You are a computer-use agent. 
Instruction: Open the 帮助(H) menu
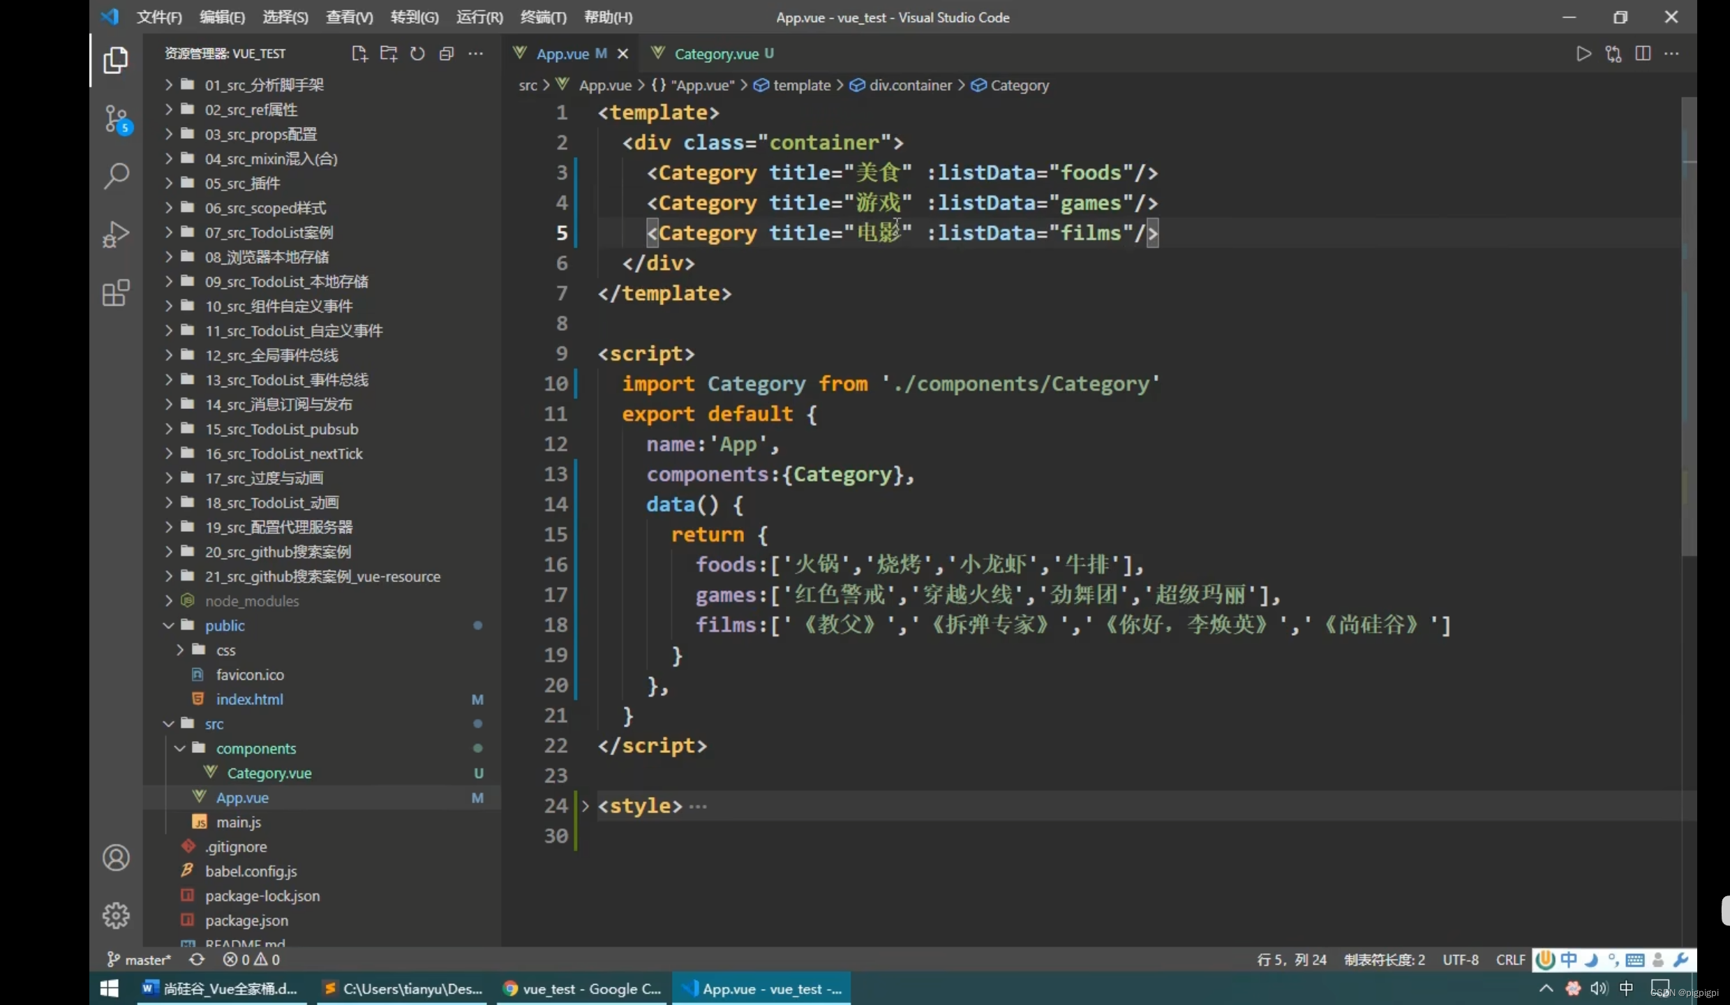(x=608, y=17)
